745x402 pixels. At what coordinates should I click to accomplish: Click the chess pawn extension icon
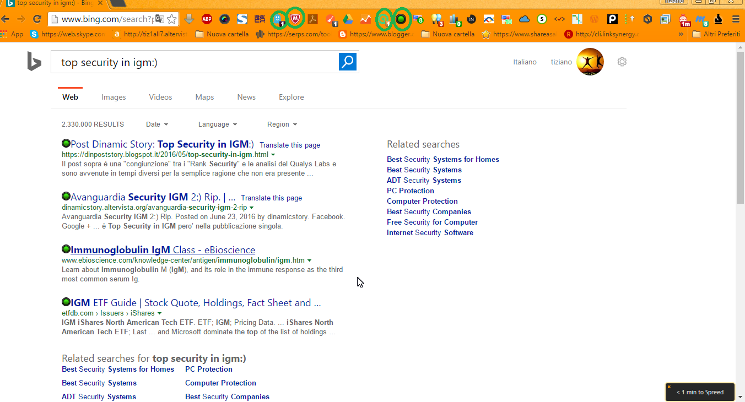click(x=718, y=19)
